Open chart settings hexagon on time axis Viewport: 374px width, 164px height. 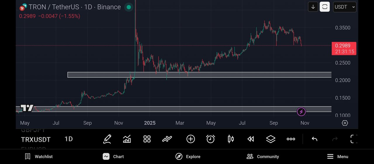click(345, 123)
